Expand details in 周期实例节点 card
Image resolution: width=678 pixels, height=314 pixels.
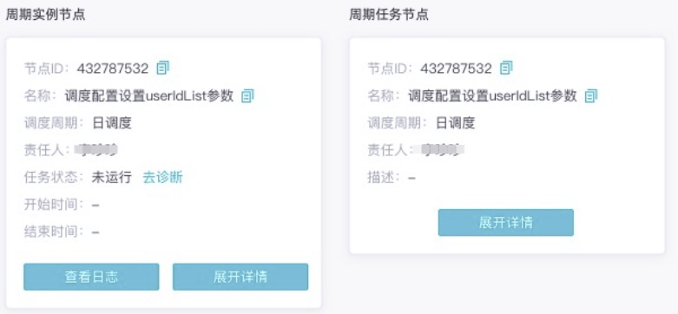240,277
